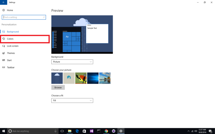The image size is (215, 134).
Task: Open the Windows Store taskbar icon
Action: (x=84, y=131)
